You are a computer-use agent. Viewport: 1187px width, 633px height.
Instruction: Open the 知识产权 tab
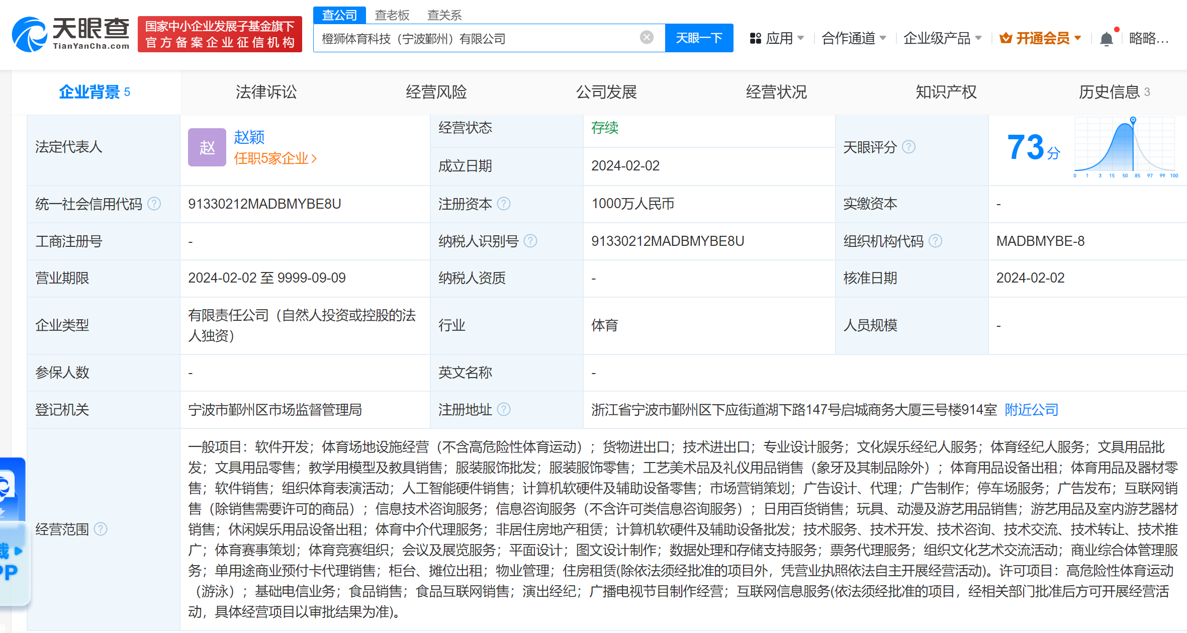946,92
